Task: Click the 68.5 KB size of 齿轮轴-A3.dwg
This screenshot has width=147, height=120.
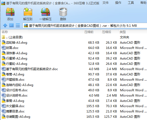Action: click(93, 43)
